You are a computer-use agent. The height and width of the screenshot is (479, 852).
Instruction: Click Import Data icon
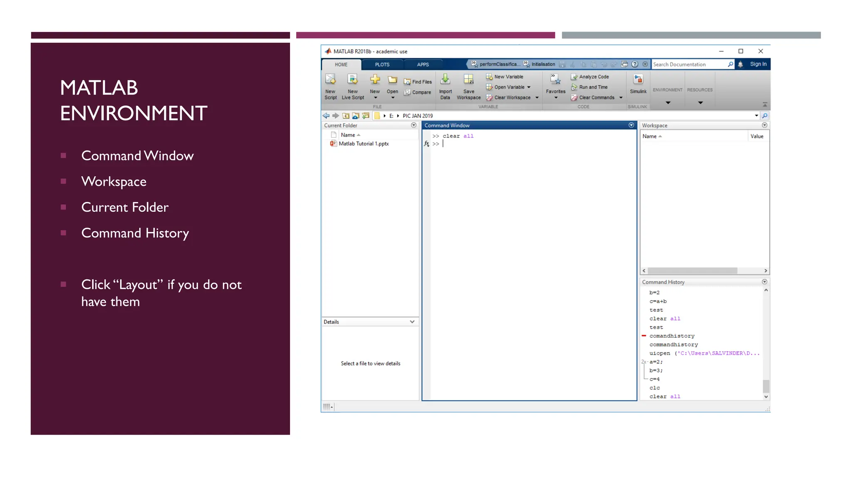[445, 79]
